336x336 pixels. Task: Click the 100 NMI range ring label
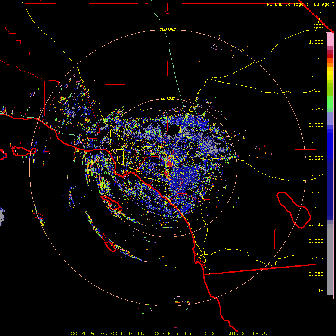tap(168, 29)
